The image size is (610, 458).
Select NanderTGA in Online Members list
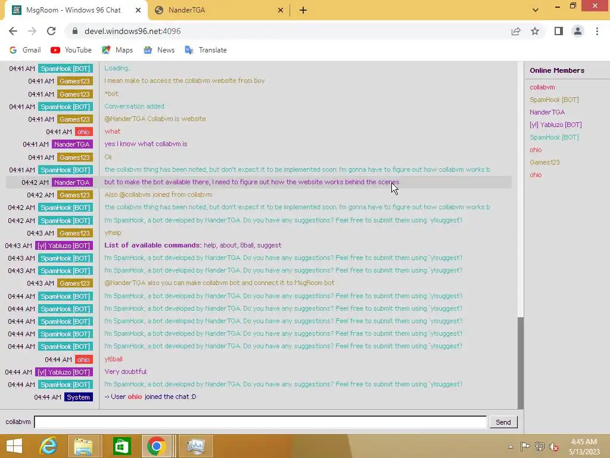[547, 112]
